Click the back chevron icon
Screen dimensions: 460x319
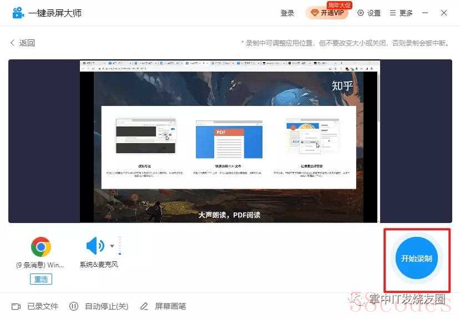click(x=12, y=43)
